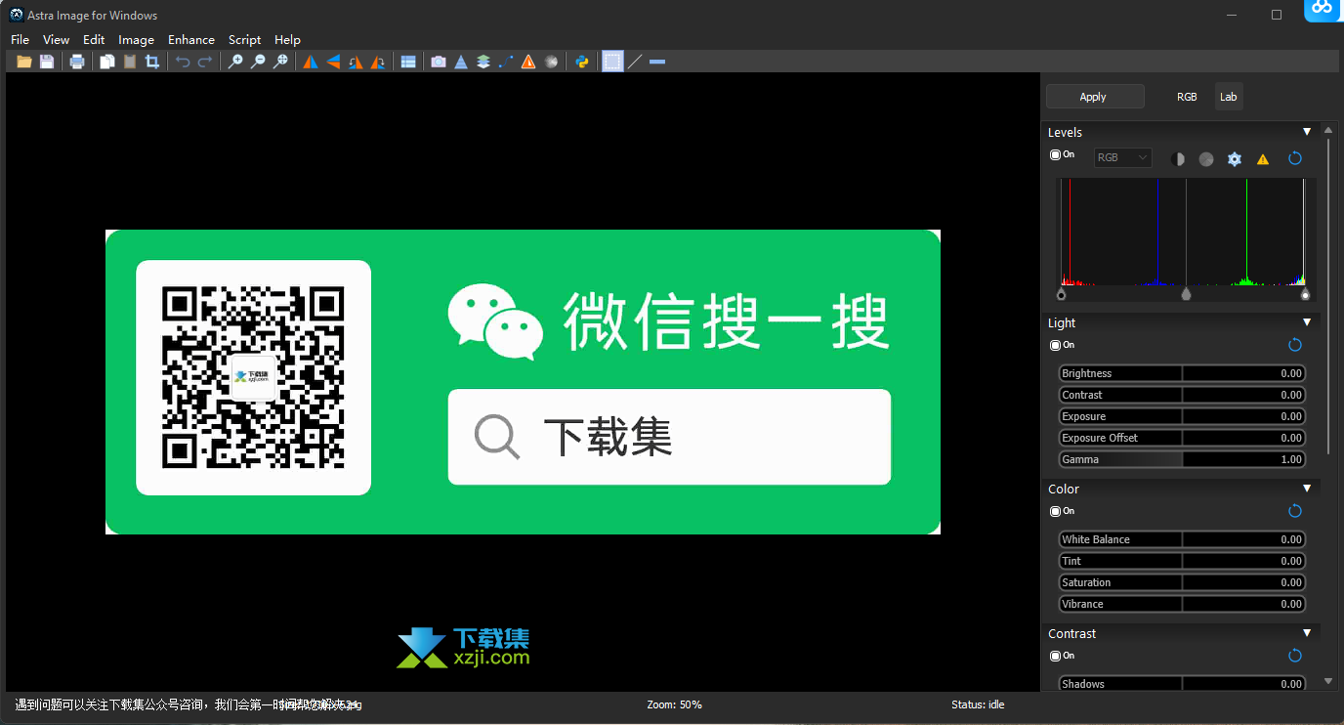Open the RGB channel dropdown in Levels

(1123, 157)
